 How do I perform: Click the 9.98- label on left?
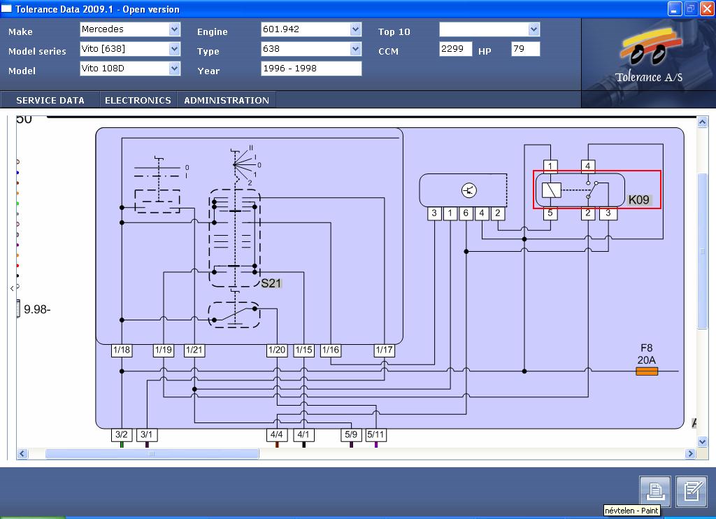pyautogui.click(x=37, y=309)
